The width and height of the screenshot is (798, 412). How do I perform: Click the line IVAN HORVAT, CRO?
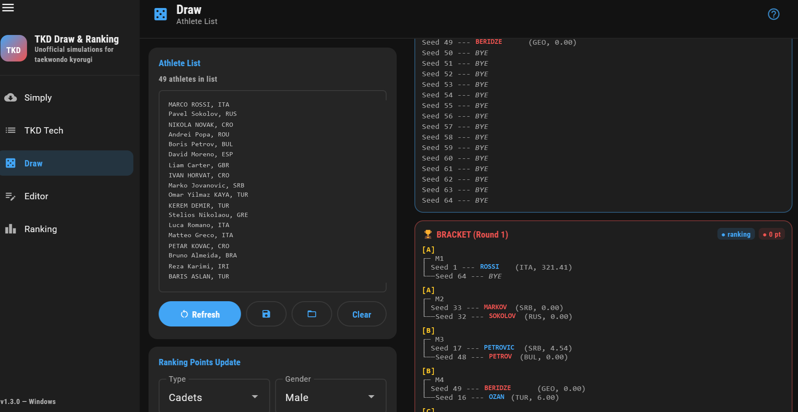pos(199,175)
